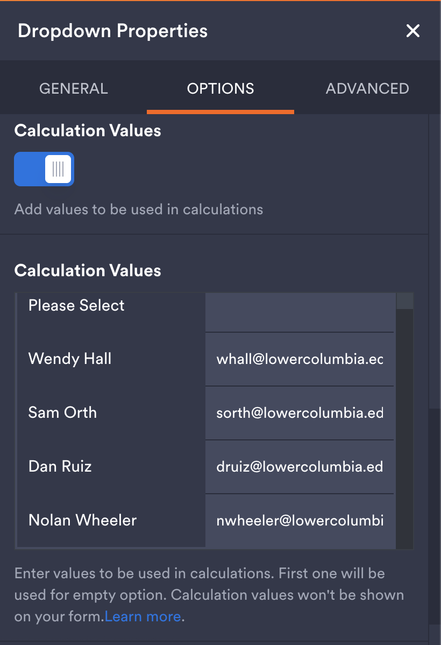441x645 pixels.
Task: Click the calculation values scrollbar thumb
Action: (x=404, y=302)
